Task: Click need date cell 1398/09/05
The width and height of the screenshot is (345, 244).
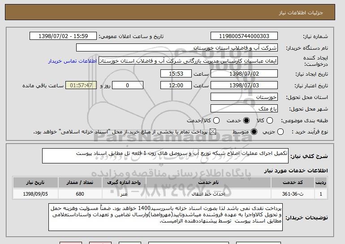Action: (35, 194)
